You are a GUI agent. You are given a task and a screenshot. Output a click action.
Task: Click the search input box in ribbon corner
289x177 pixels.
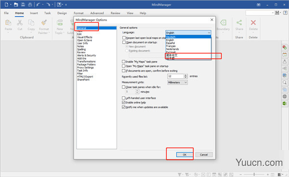tap(259, 13)
